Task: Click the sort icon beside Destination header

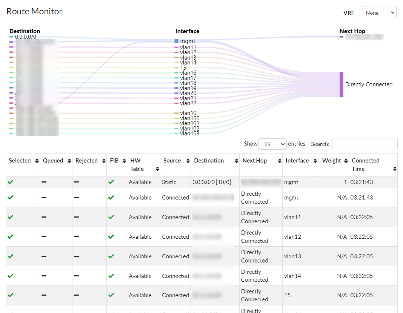Action: point(237,161)
